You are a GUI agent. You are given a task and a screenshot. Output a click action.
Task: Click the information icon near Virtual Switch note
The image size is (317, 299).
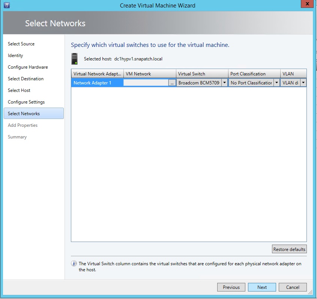tap(74, 264)
